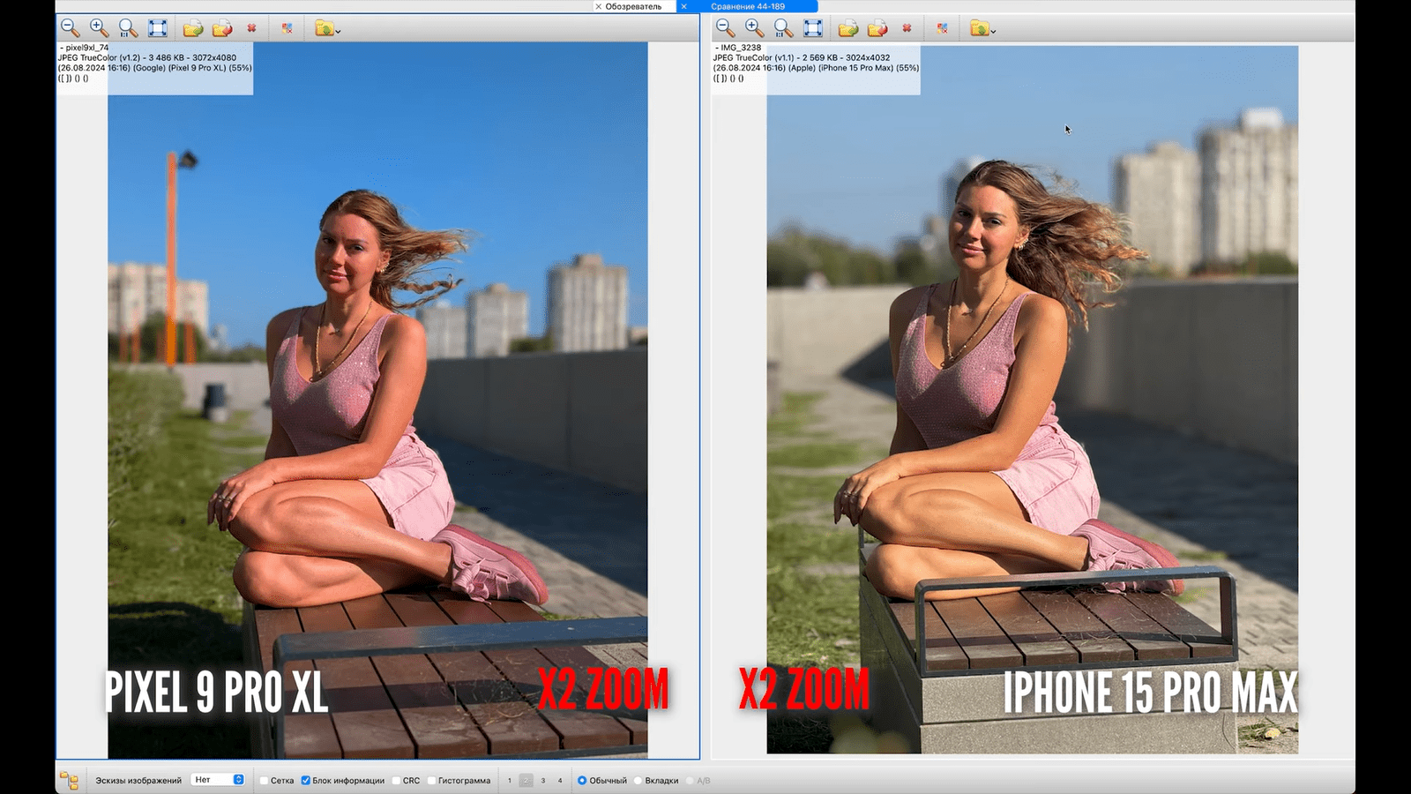Screen dimensions: 1411x794
Task: Set 1:1 zoom in left pane toolbar
Action: (x=129, y=28)
